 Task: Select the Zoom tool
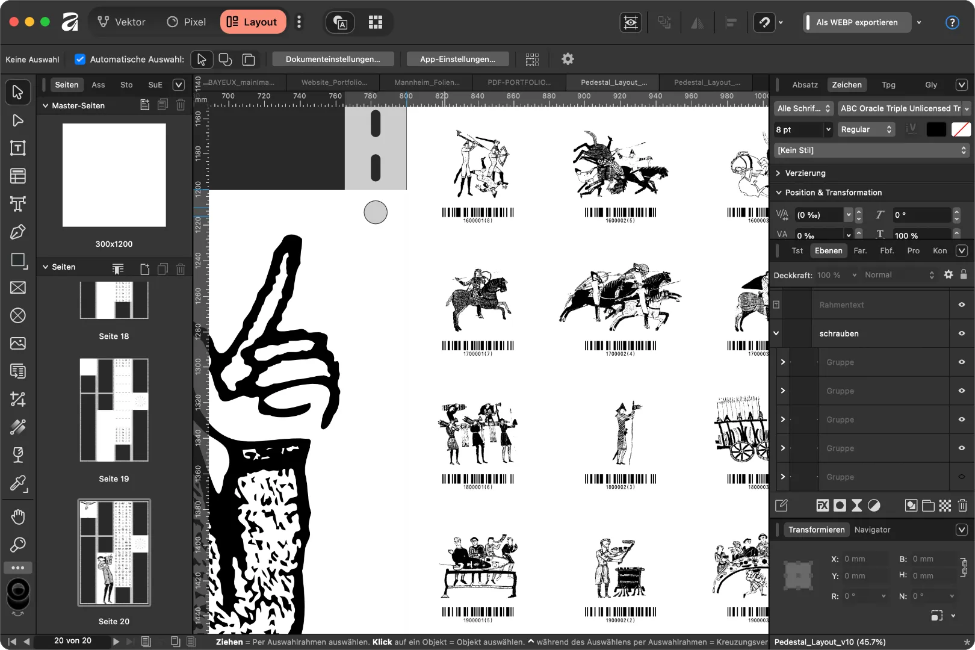[x=17, y=545]
